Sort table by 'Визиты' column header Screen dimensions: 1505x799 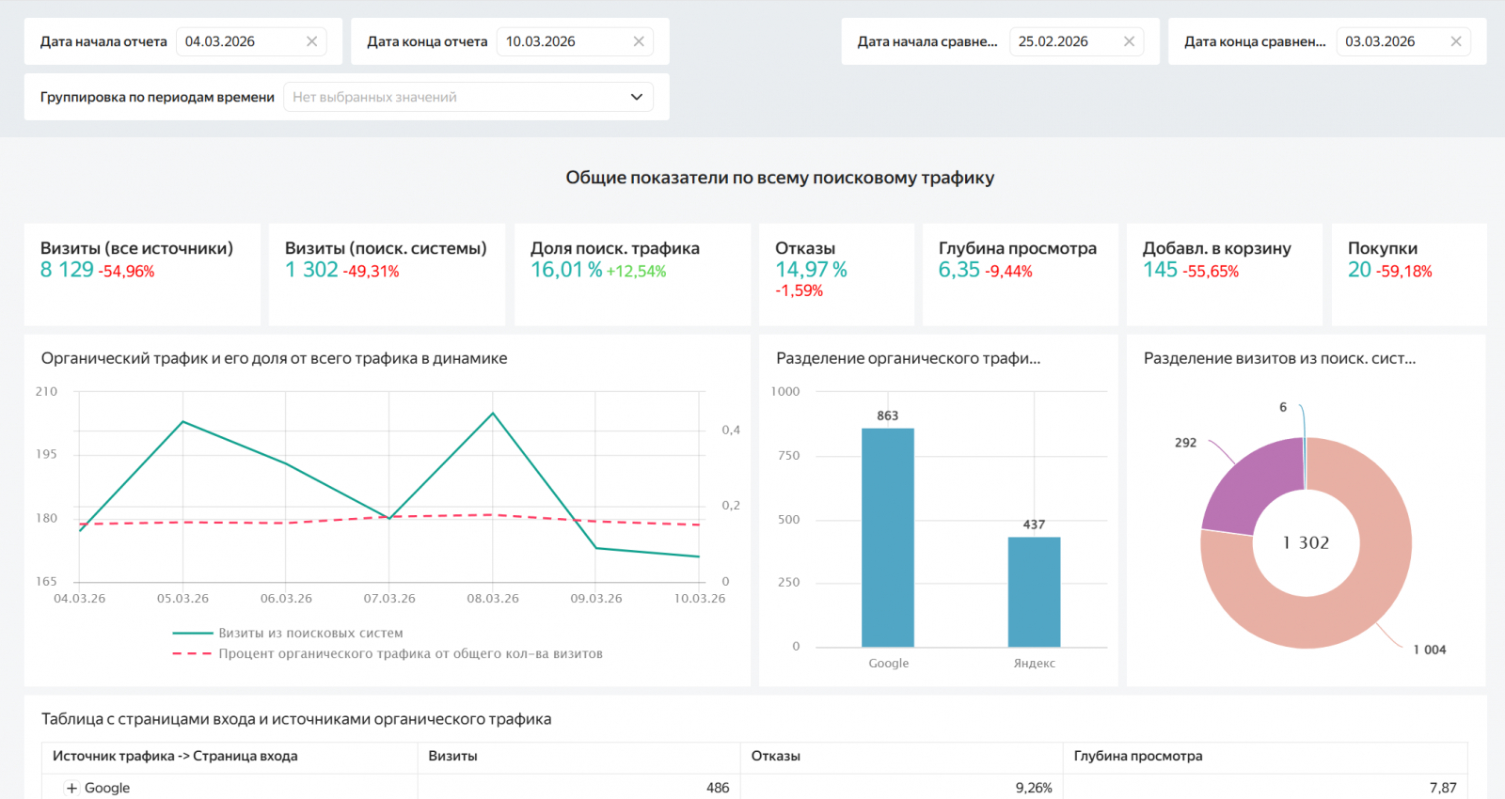tap(452, 756)
